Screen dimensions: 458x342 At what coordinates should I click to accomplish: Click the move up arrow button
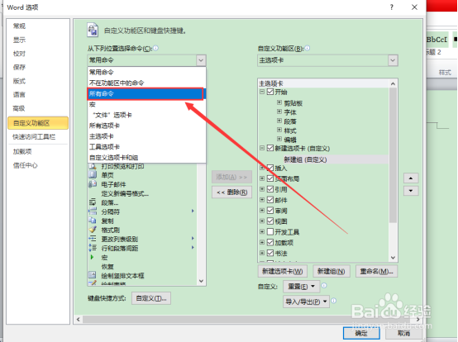tap(411, 178)
